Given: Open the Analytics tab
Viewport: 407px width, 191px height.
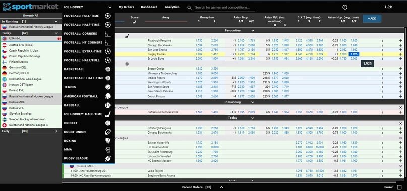Looking at the screenshot, I should [172, 7].
